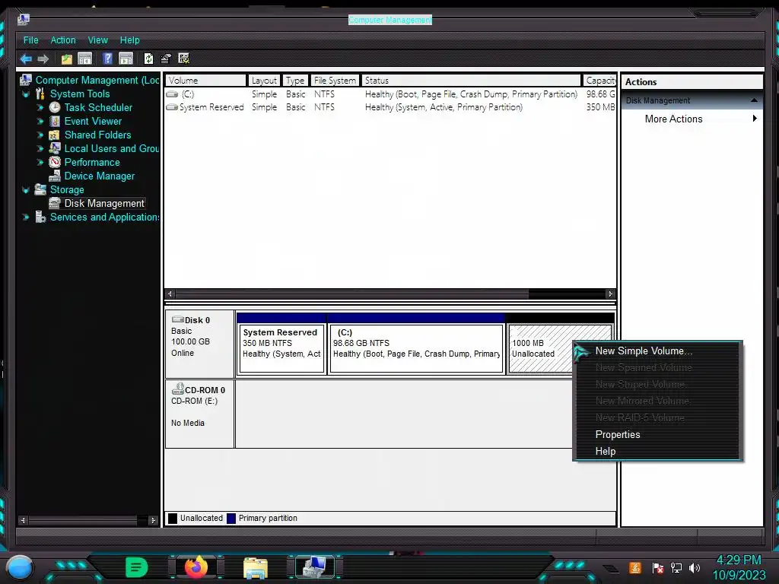Sort by the Layout column header
Image resolution: width=779 pixels, height=584 pixels.
264,81
